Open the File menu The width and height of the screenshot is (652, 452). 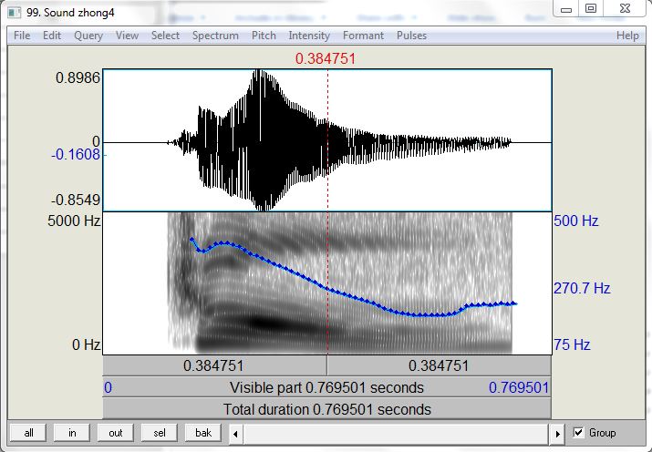point(22,36)
